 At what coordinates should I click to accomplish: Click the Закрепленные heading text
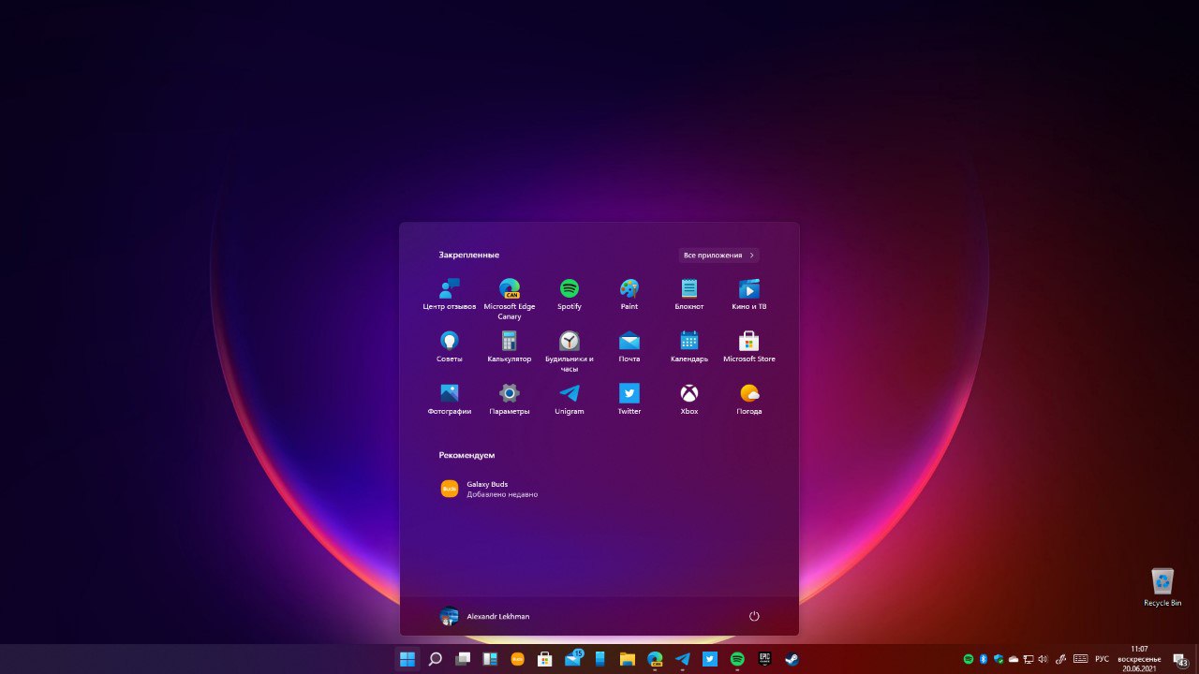coord(468,255)
